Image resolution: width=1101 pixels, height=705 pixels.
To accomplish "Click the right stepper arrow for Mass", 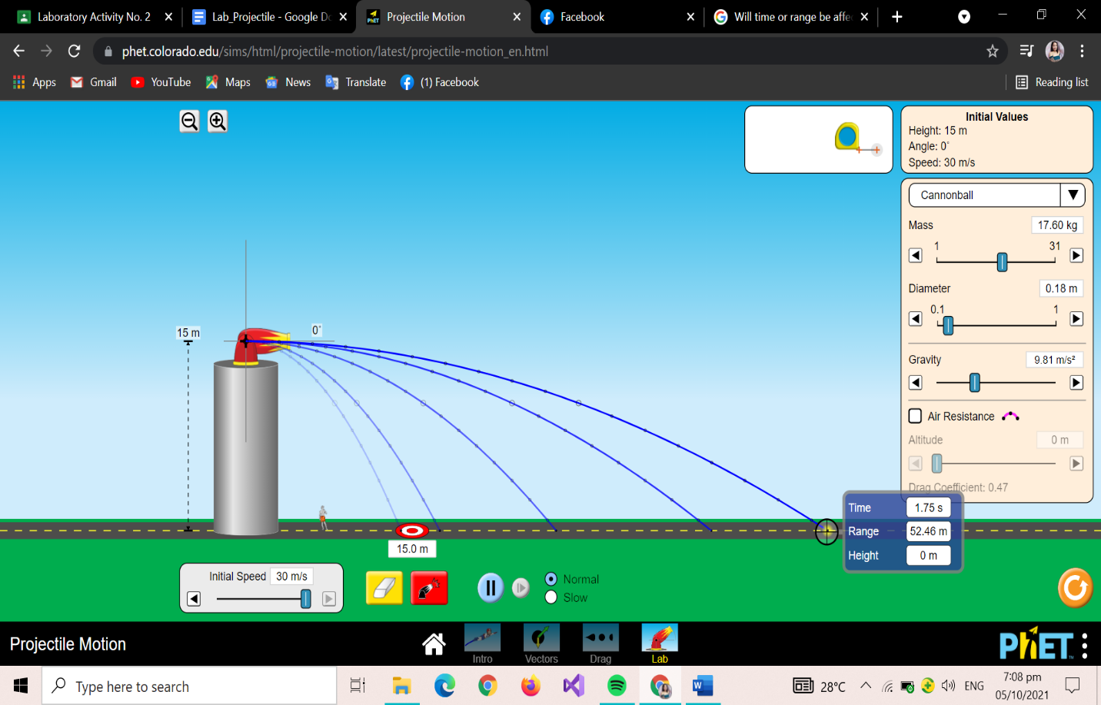I will click(x=1076, y=254).
